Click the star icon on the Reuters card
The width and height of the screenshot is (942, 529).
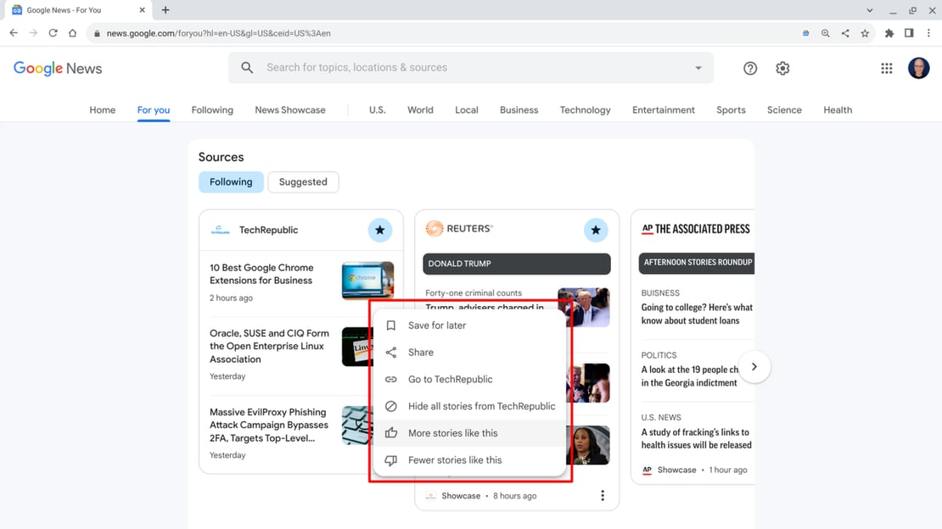pos(596,229)
